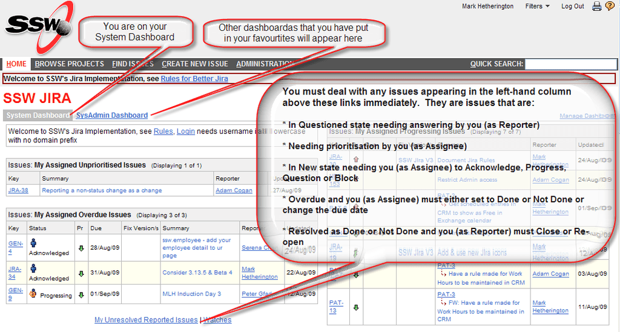The height and width of the screenshot is (332, 620).
Task: Open the Filters dropdown
Action: coord(537,6)
